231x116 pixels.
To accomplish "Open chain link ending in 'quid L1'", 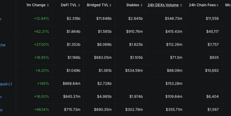I will point(6,84).
